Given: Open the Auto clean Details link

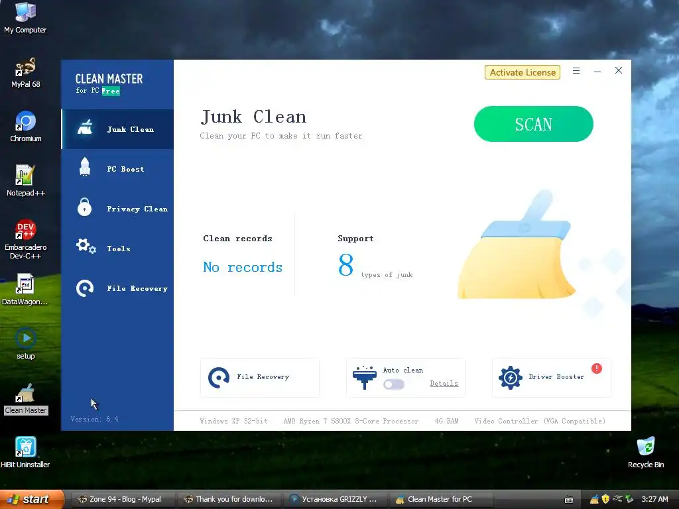Looking at the screenshot, I should point(444,384).
